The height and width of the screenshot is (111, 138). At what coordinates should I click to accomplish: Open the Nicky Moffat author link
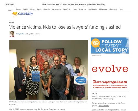(x=20, y=34)
